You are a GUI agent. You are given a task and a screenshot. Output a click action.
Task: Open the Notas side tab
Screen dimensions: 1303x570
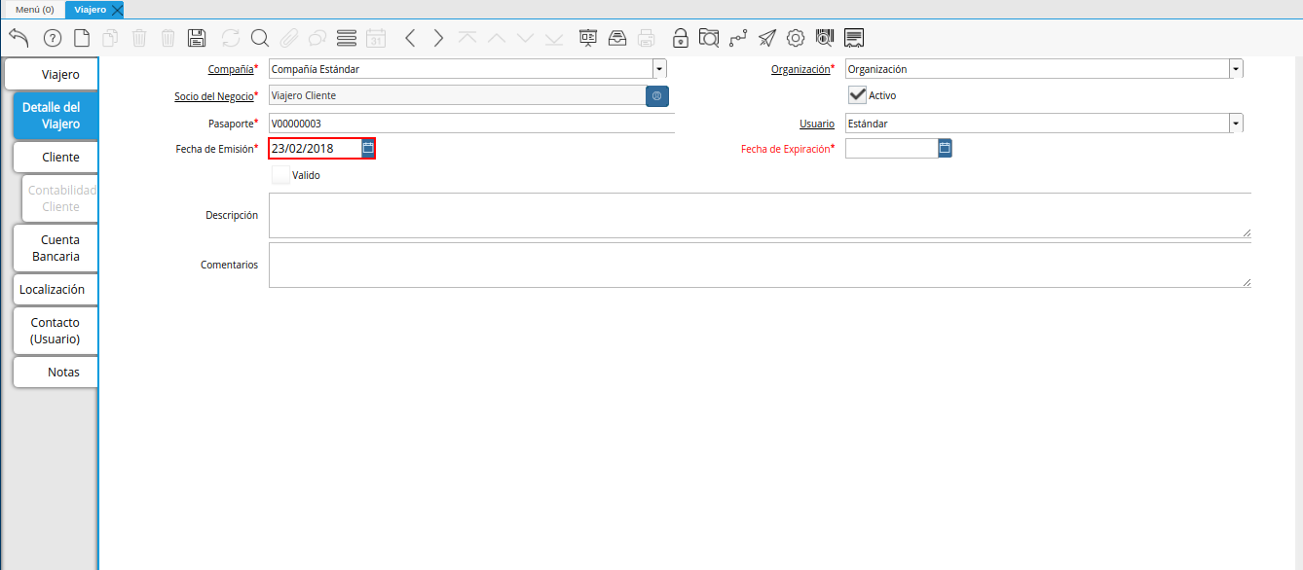pos(56,372)
